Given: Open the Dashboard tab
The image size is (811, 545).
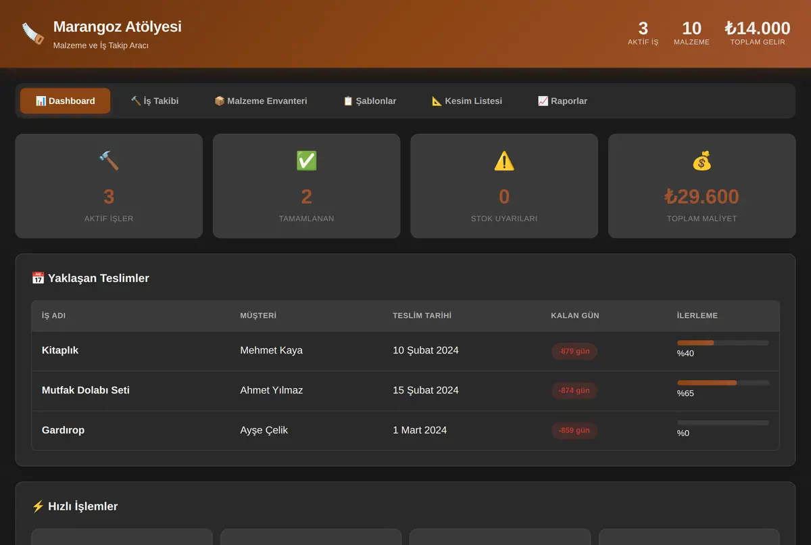Looking at the screenshot, I should point(65,101).
